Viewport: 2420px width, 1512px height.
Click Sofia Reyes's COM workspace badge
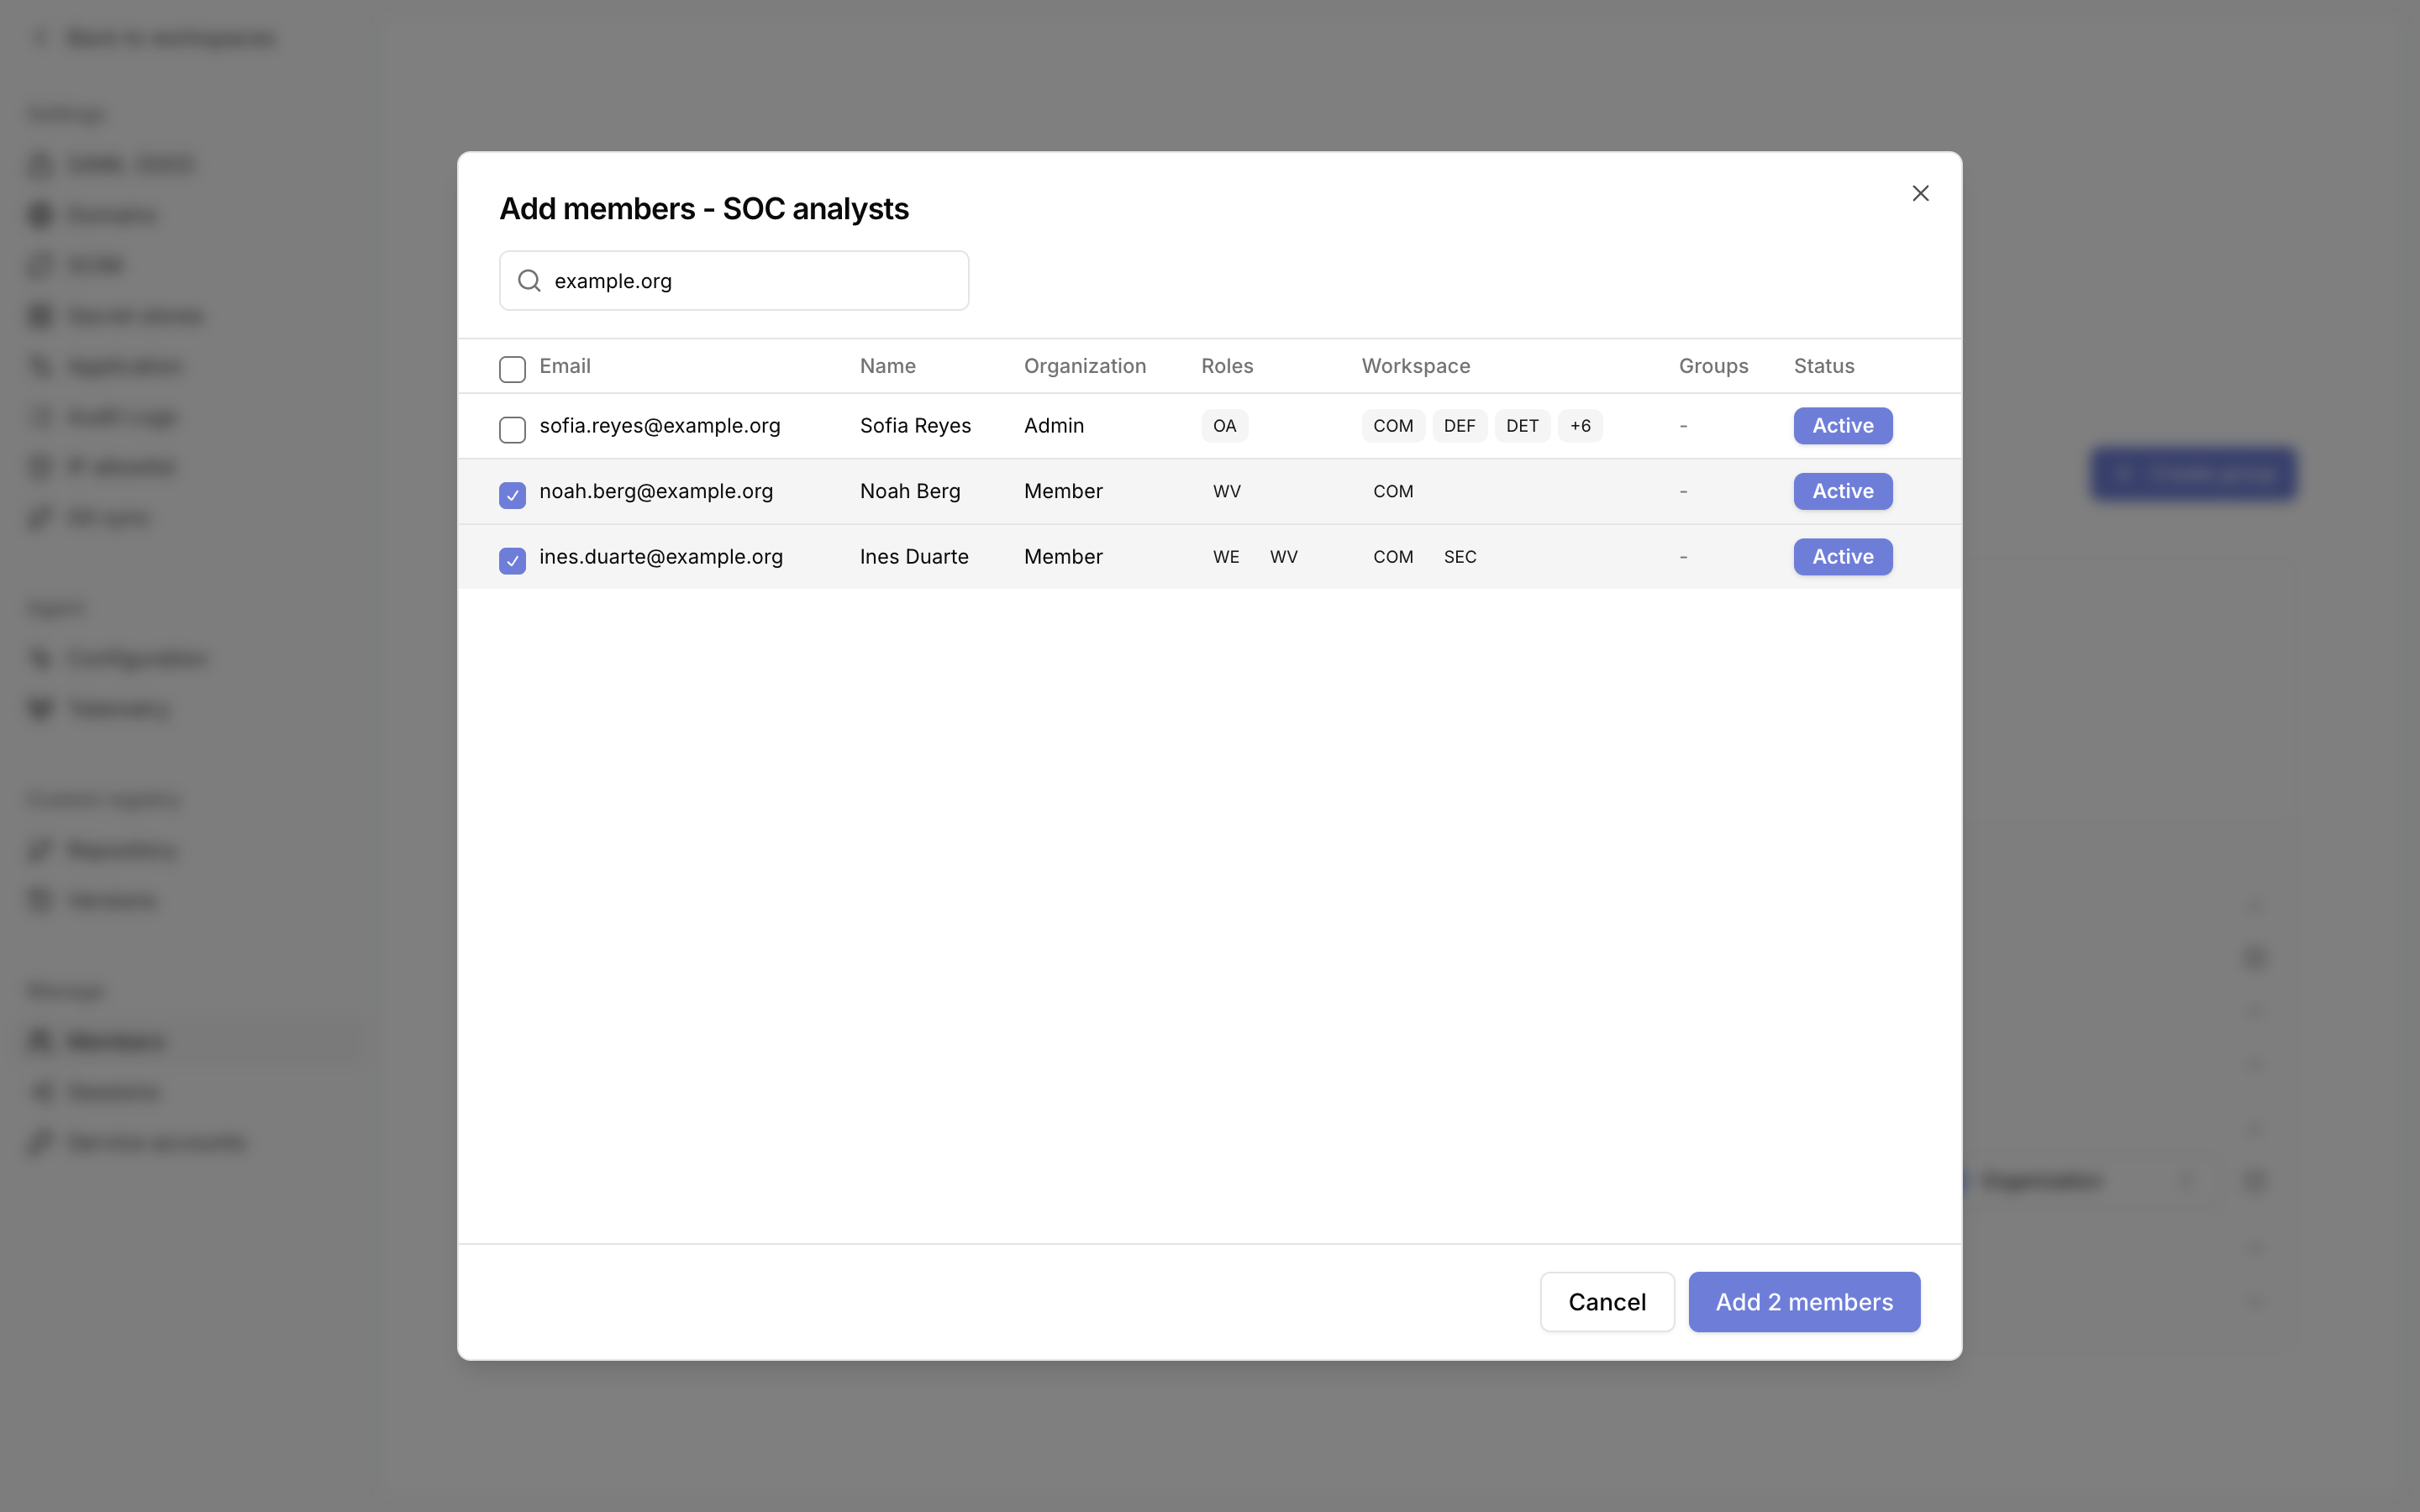1393,426
